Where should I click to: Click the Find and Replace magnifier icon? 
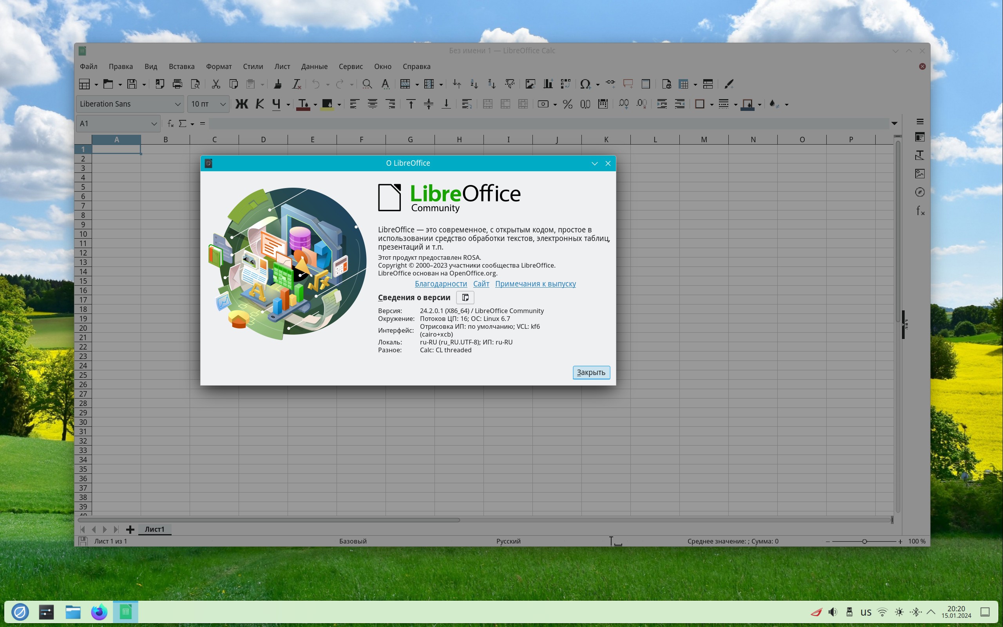point(367,84)
